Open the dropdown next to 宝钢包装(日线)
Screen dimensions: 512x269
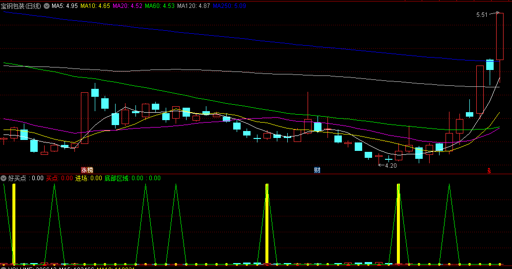(47, 6)
